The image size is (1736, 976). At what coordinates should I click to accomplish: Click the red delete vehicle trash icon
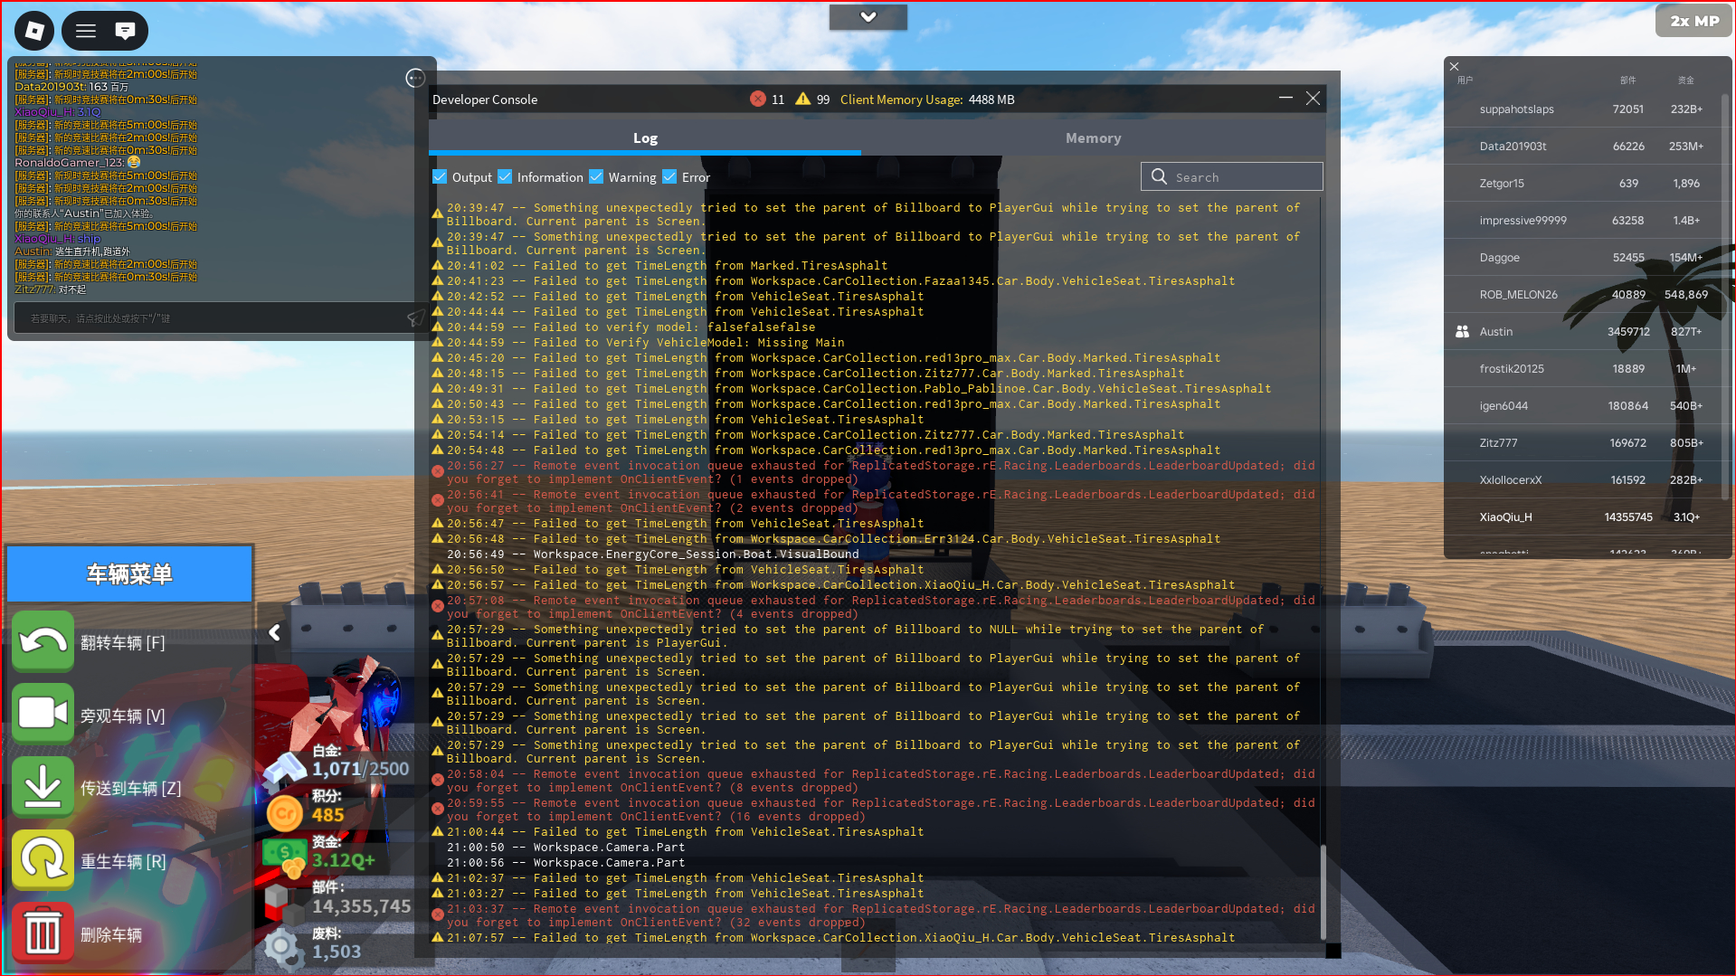click(x=43, y=933)
